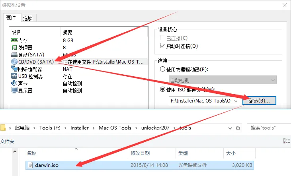Select the 硬盘(SATA) device row

pos(79,55)
